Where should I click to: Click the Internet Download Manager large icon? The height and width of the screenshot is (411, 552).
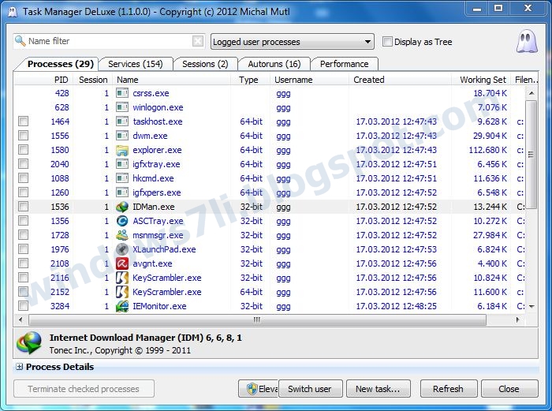[29, 342]
